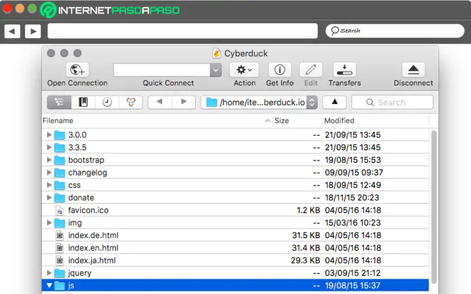Switch to outline browser view

(x=59, y=102)
